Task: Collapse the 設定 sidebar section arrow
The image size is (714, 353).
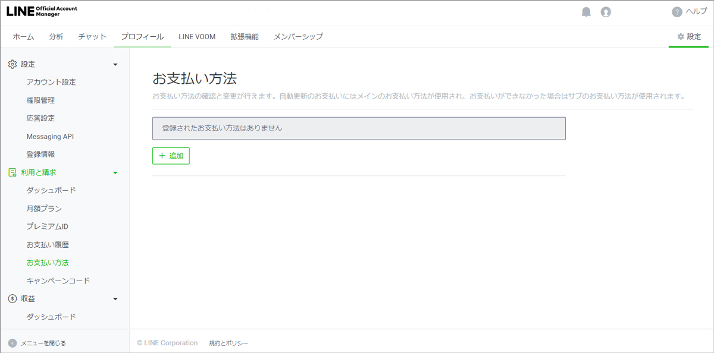Action: pyautogui.click(x=115, y=64)
